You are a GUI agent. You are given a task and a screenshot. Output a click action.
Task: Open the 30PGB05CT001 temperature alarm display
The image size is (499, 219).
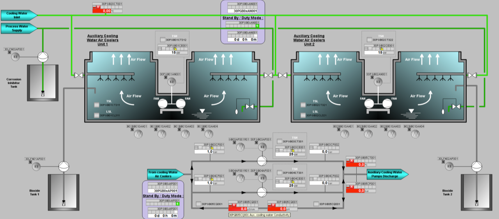(x=361, y=161)
